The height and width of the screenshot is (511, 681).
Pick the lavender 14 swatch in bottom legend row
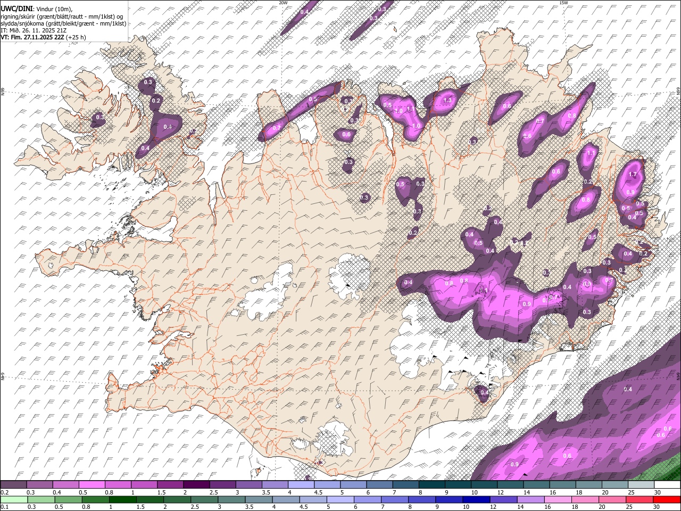pos(531,499)
